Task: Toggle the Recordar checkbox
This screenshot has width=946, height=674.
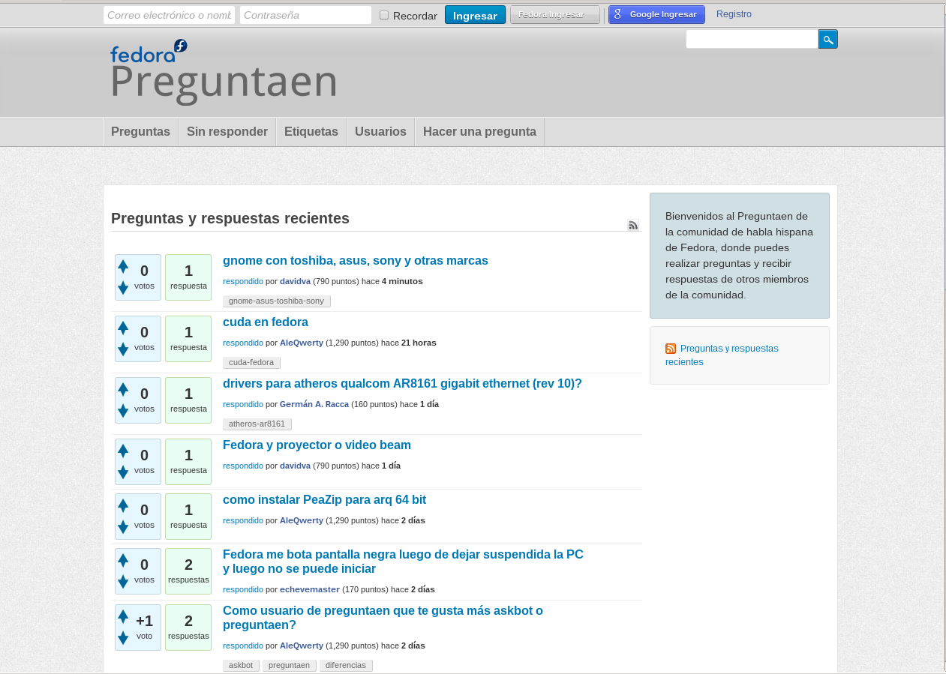Action: click(x=384, y=15)
